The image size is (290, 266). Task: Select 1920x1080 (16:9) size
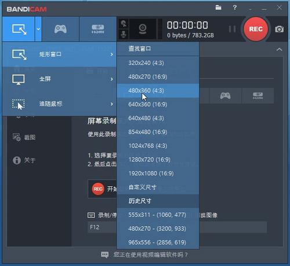[x=158, y=173]
